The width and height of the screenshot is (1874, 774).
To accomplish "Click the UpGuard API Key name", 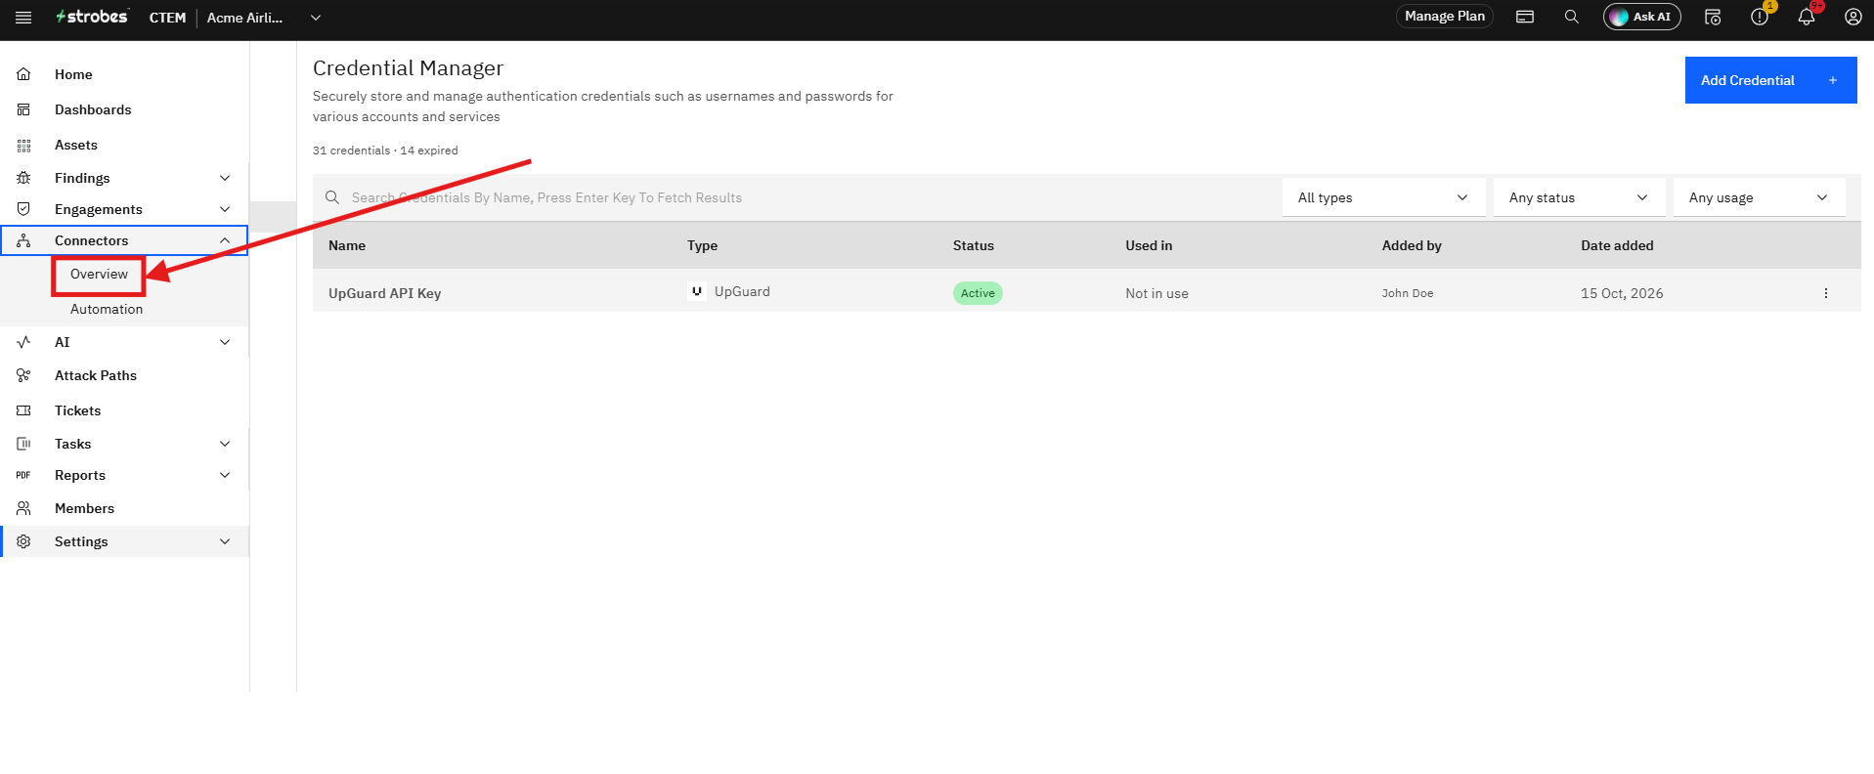I will tap(385, 293).
